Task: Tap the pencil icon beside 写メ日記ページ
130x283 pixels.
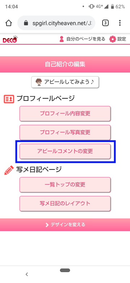Action: click(9, 170)
